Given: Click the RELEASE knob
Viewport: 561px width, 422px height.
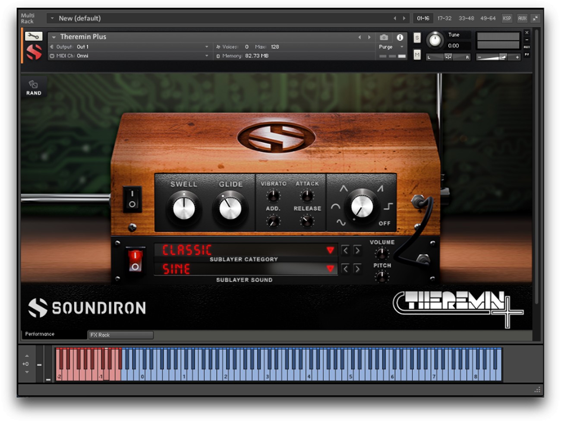Looking at the screenshot, I should (307, 222).
